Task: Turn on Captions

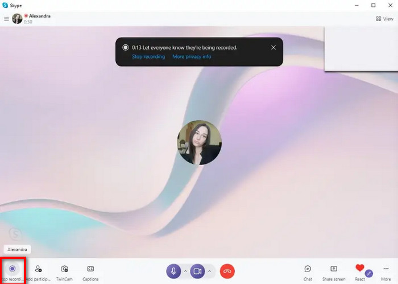Action: (90, 269)
